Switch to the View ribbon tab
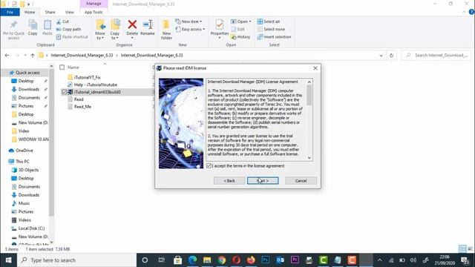Screen dimensions: 475x267 pos(69,12)
